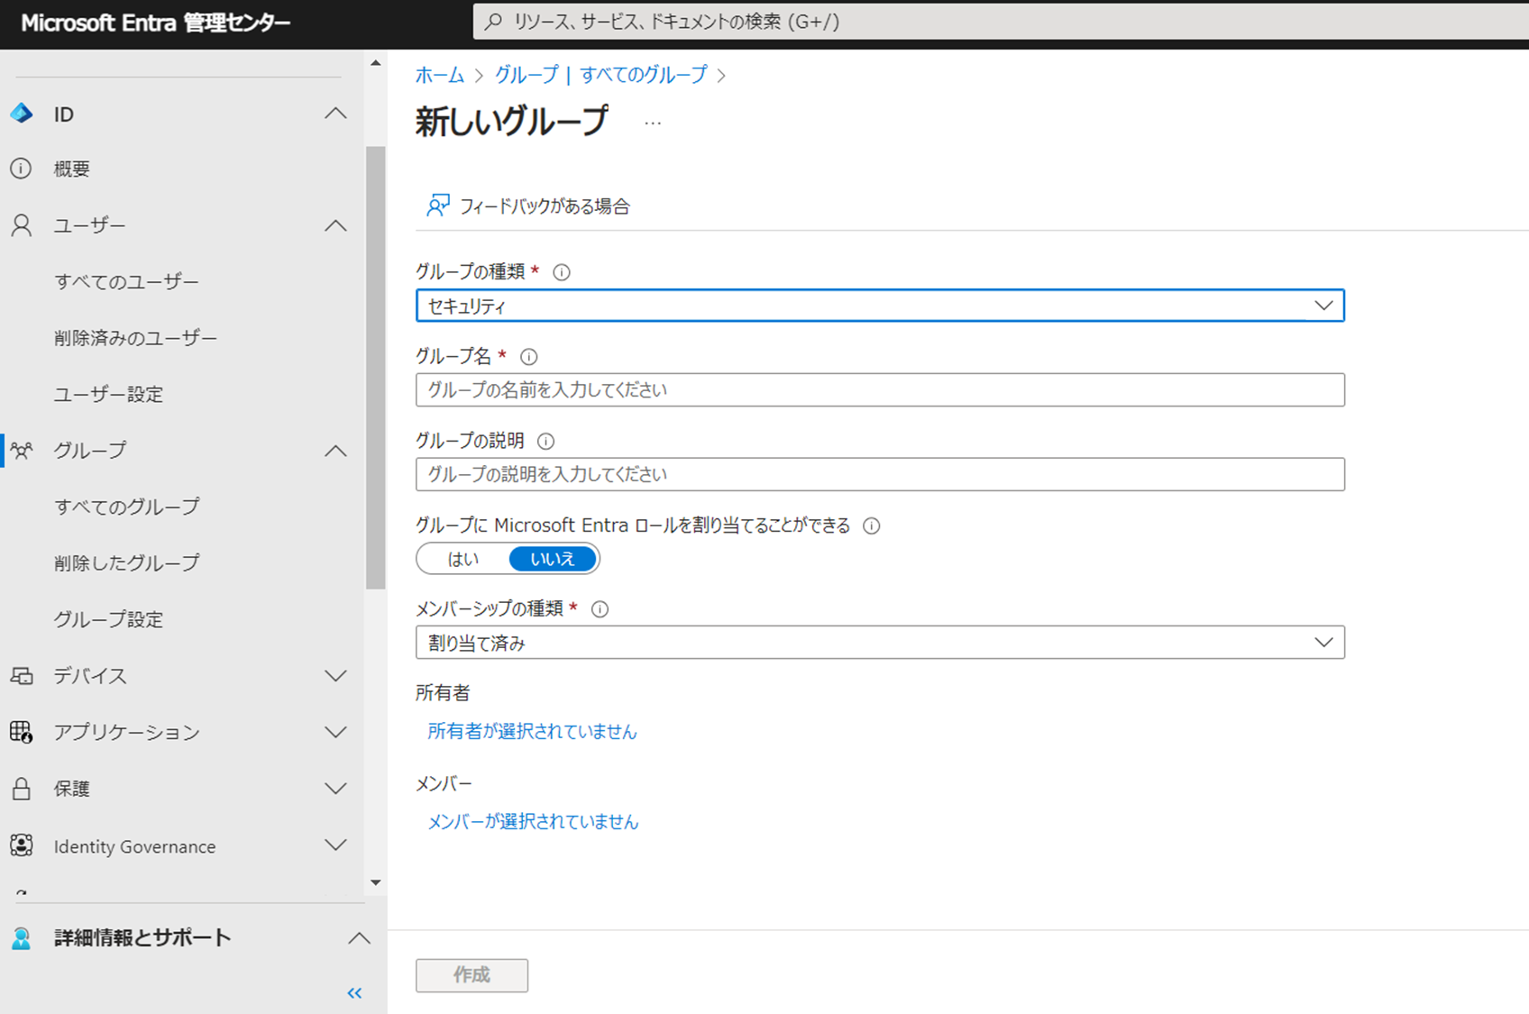
Task: Click the overview (概要) info icon
Action: (21, 169)
